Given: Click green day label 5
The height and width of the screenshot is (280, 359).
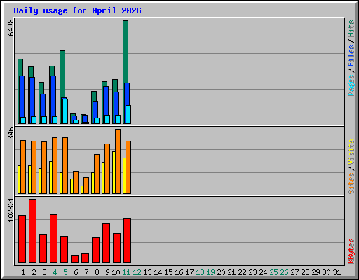Looking at the screenshot, I should (65, 272).
